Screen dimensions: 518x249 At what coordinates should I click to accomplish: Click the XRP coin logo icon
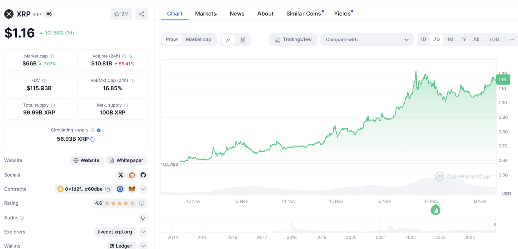(x=9, y=14)
